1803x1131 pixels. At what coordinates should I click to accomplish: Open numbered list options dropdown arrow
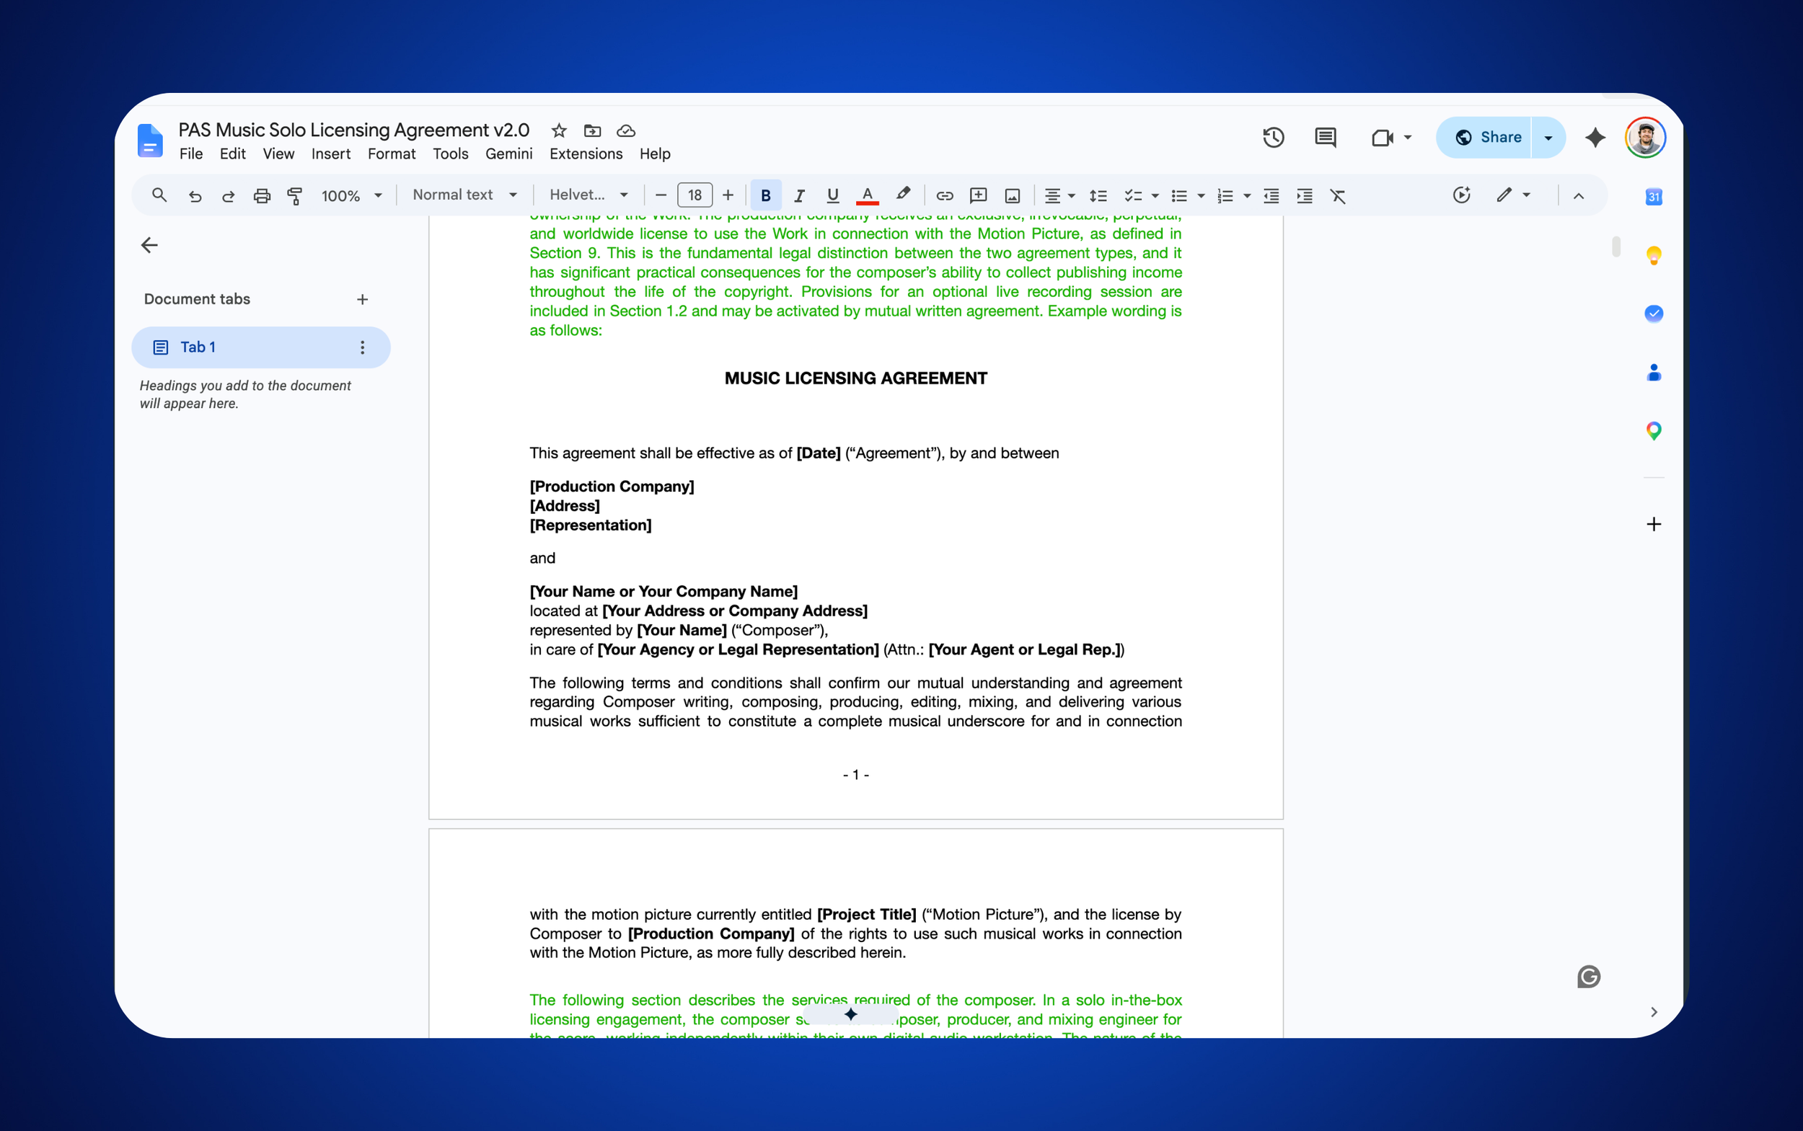click(x=1247, y=196)
